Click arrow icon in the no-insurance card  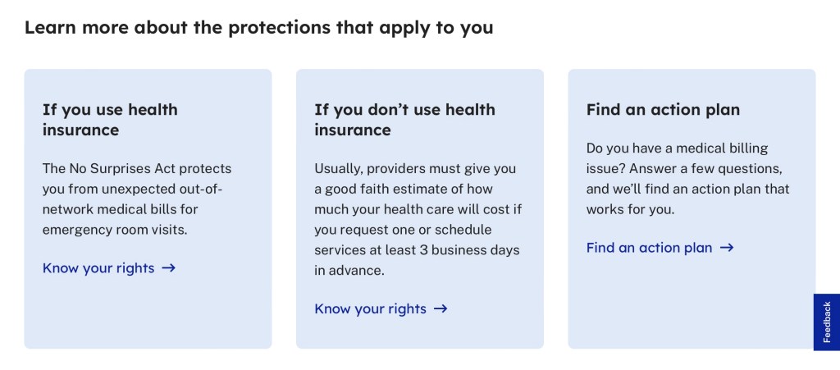(441, 309)
